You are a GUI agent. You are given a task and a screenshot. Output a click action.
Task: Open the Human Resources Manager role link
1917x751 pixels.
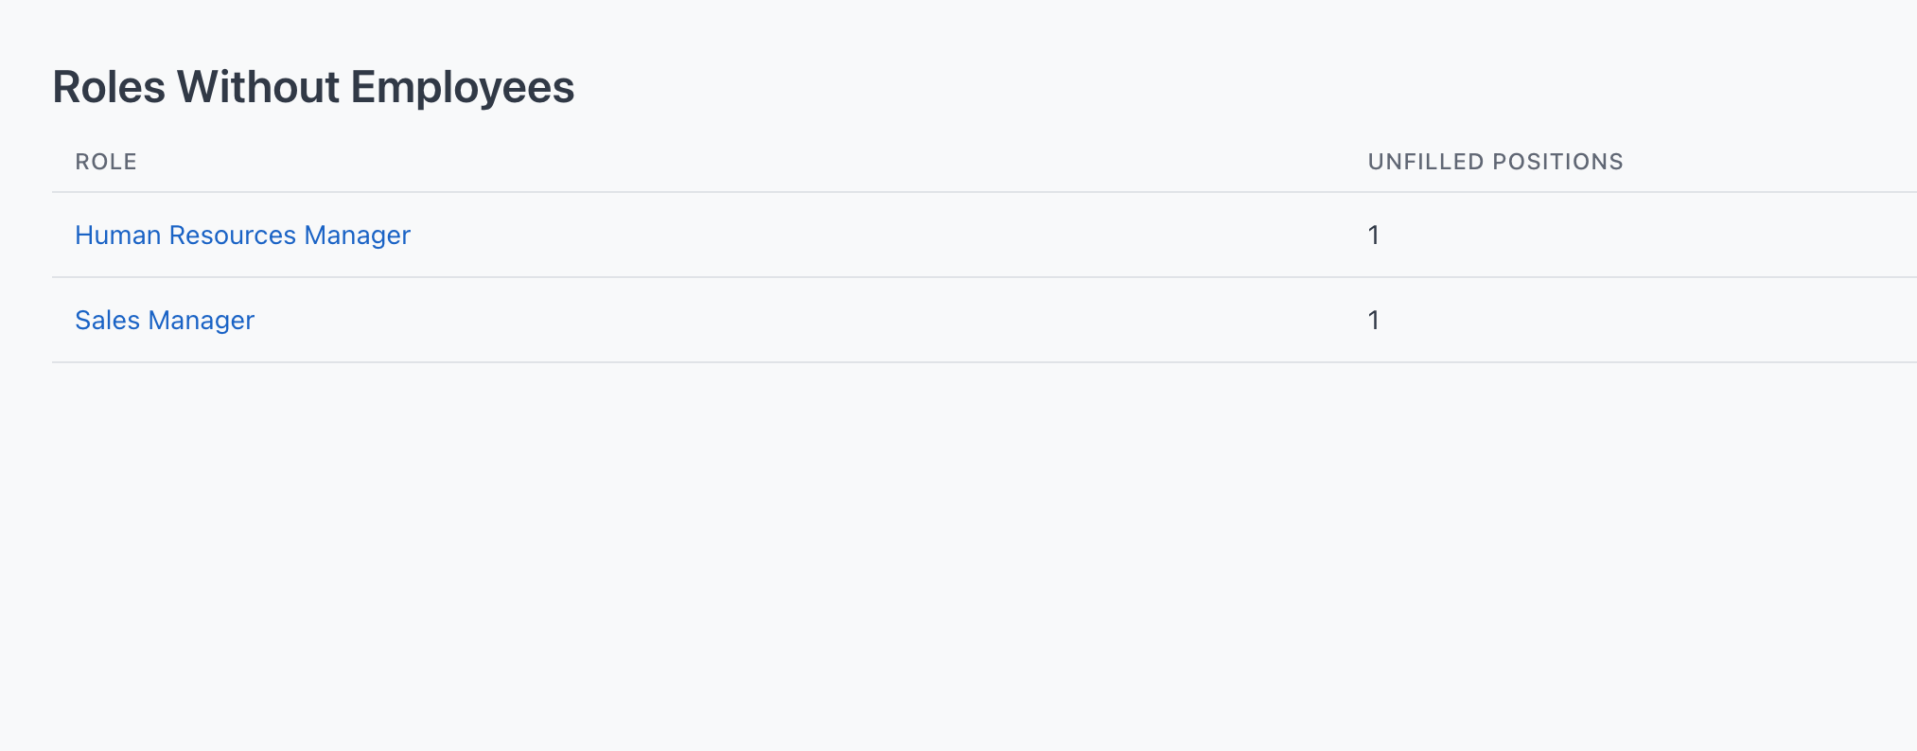[242, 235]
